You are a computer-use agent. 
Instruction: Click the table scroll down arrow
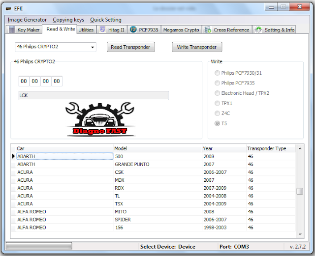300,234
